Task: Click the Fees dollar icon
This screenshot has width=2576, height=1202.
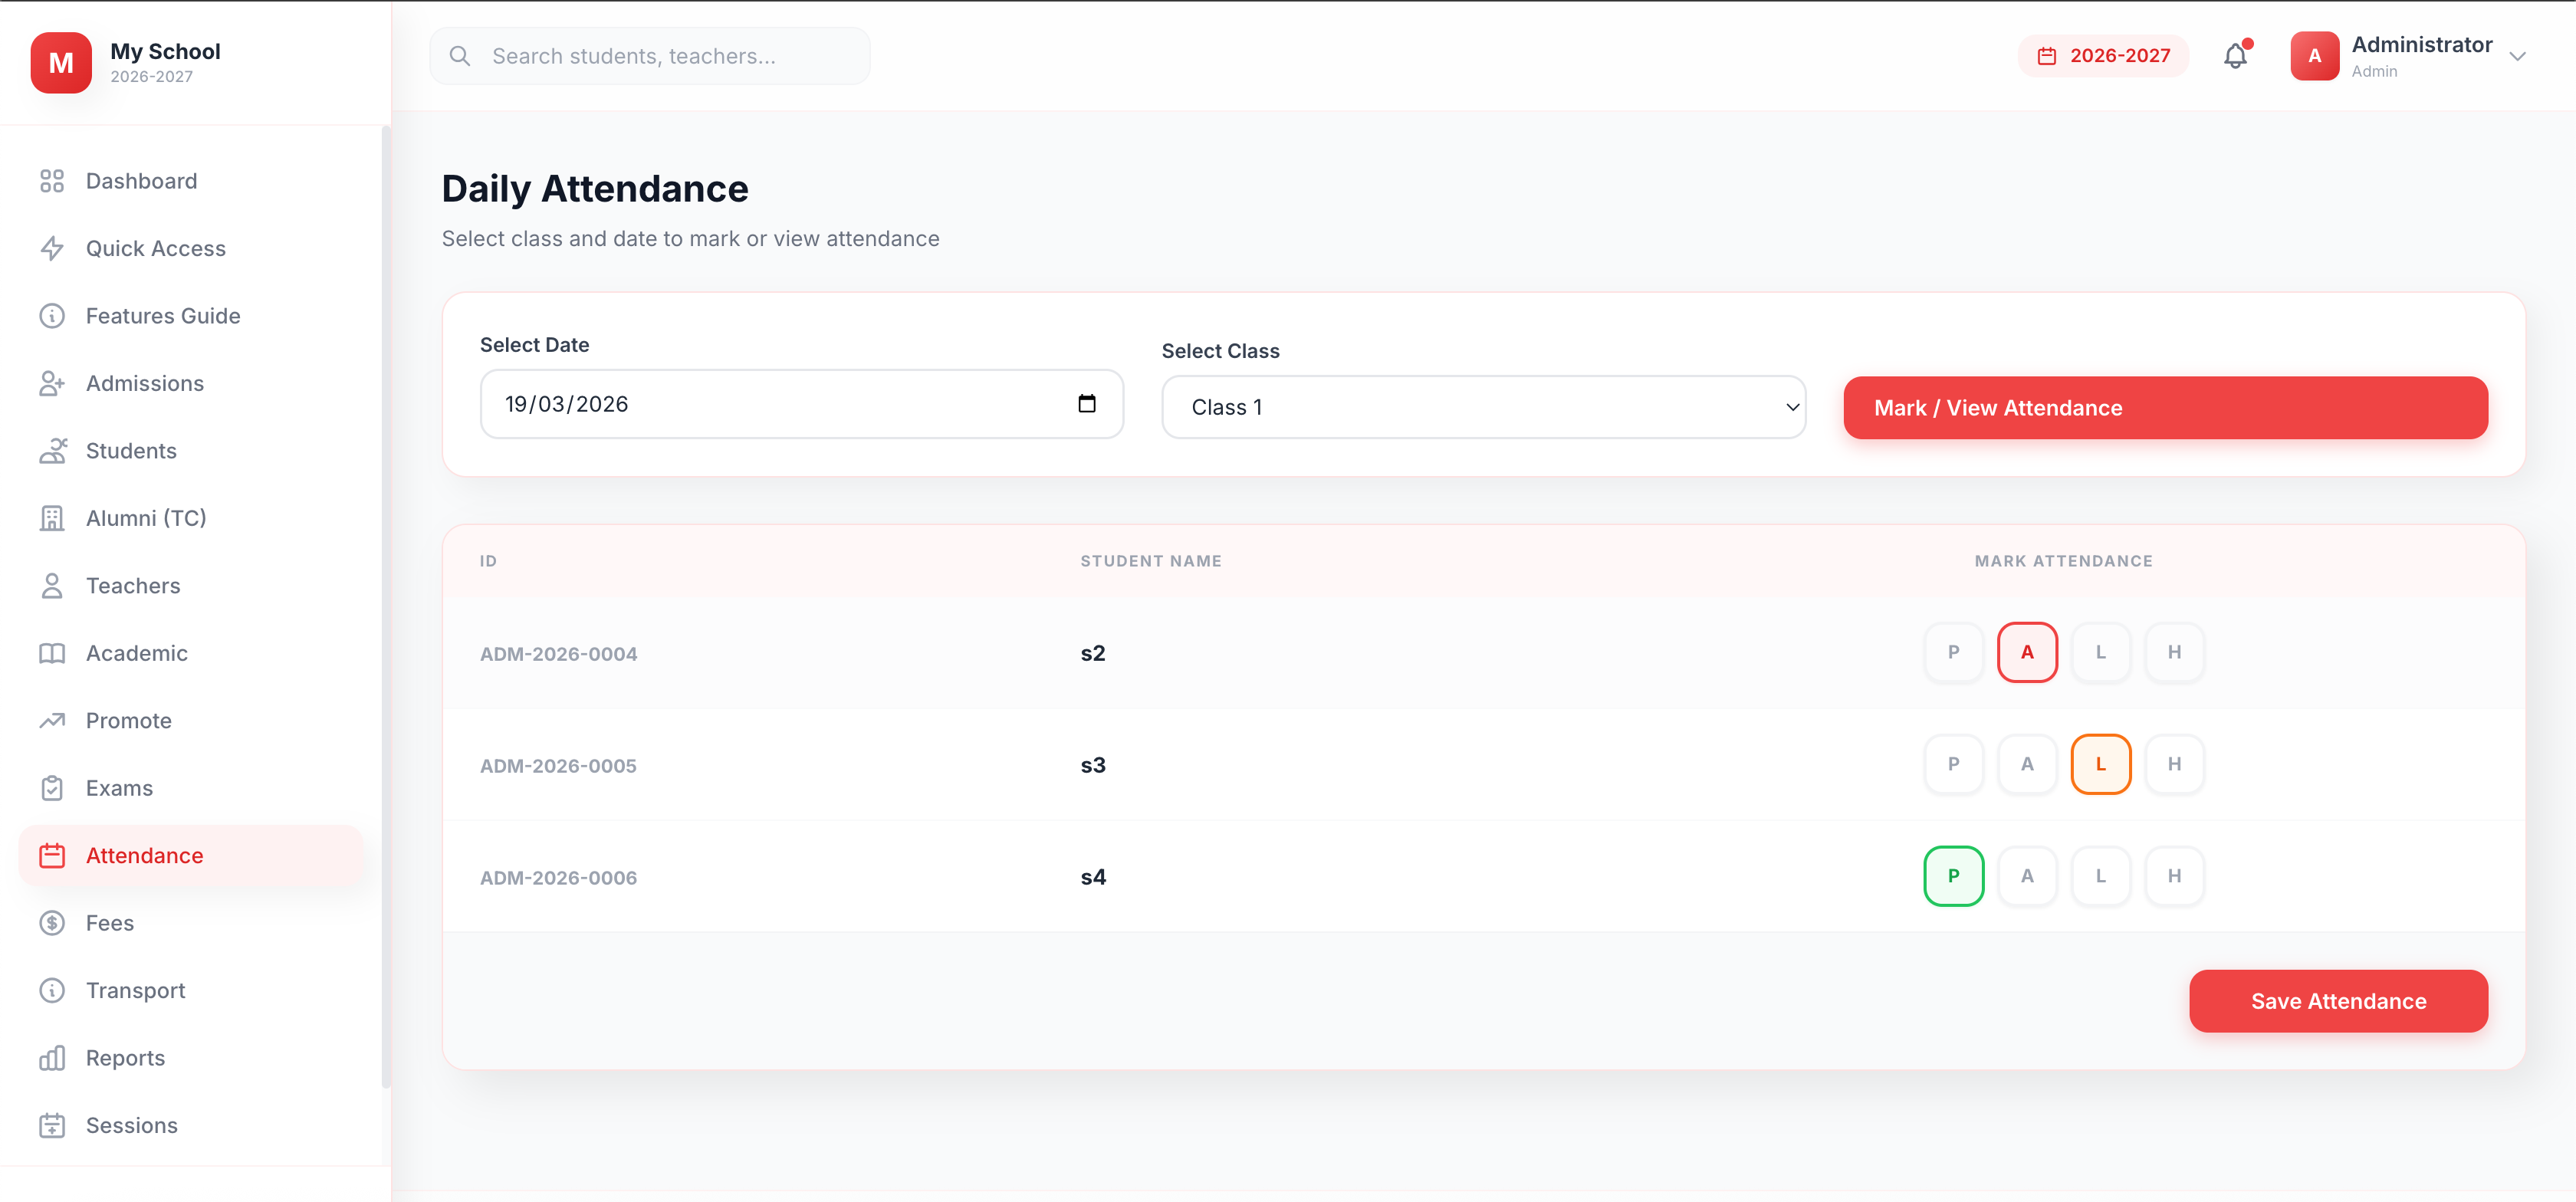Action: 52,923
